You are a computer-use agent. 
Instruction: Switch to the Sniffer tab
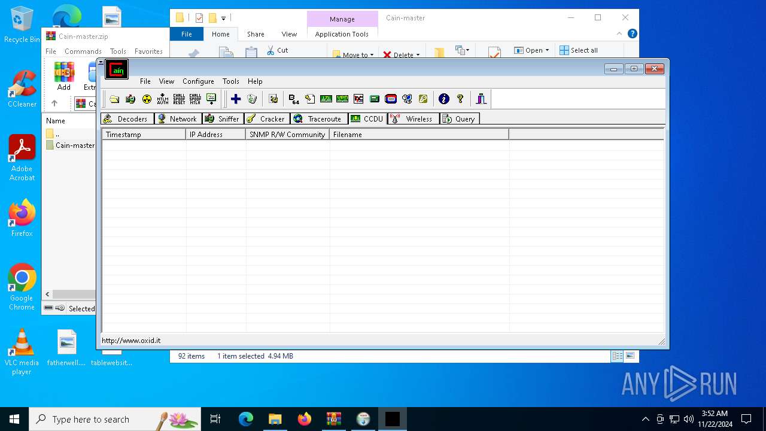point(223,119)
